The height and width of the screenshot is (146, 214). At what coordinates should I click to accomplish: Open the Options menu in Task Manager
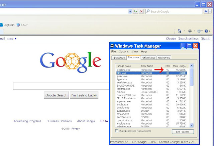pos(124,51)
